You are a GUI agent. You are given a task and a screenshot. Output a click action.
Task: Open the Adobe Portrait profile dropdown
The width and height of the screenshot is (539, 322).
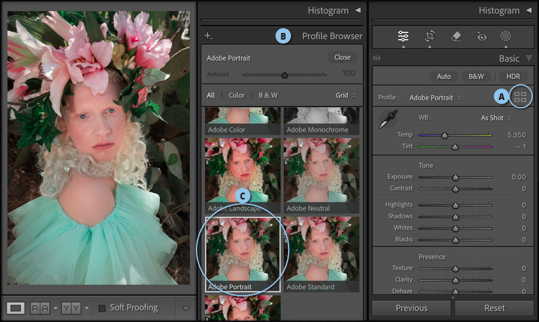click(435, 98)
